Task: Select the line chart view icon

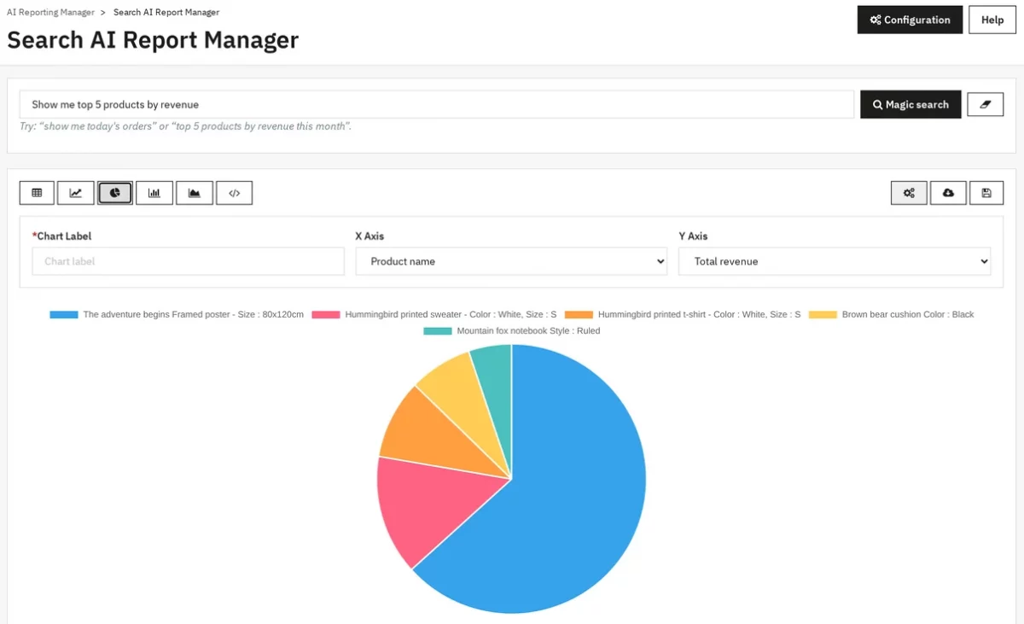Action: click(76, 193)
